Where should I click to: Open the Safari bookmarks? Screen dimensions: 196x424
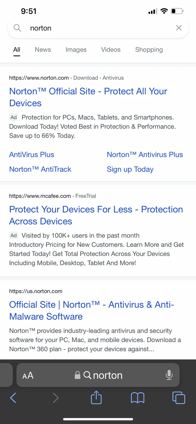pos(137,398)
